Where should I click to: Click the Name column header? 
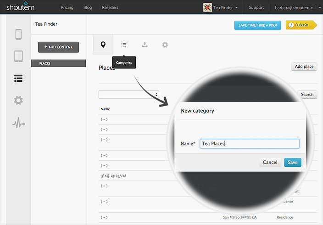105,109
